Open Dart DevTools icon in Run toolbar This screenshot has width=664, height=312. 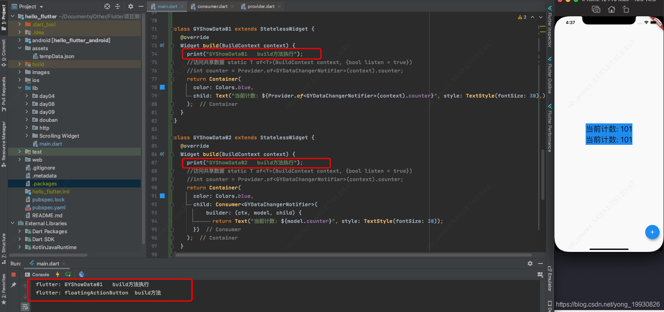[x=81, y=274]
